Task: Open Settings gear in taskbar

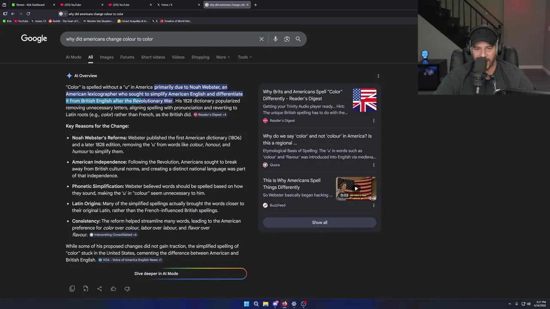Action: [x=294, y=304]
